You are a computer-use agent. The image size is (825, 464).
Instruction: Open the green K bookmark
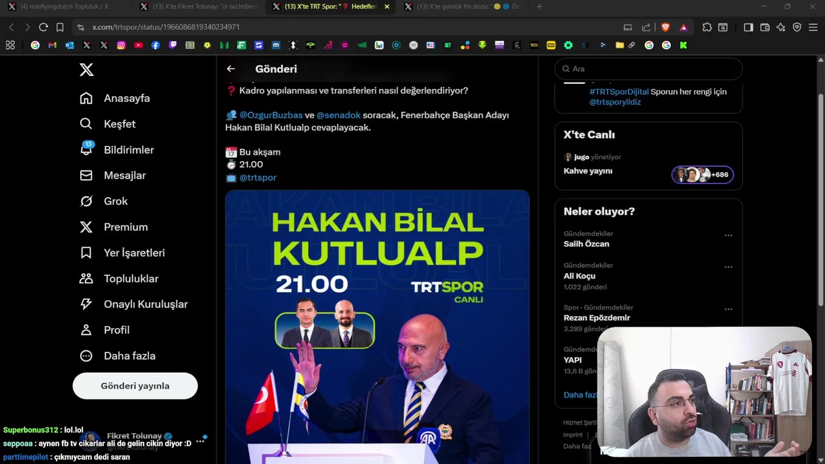(683, 45)
